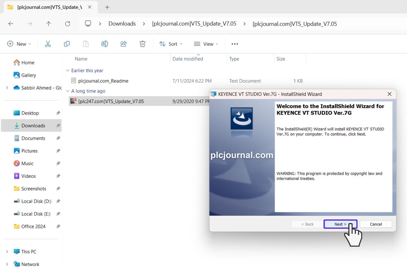Select the plcjournal.com_Readme text file
Viewport: 407px width, 268px height.
point(103,81)
